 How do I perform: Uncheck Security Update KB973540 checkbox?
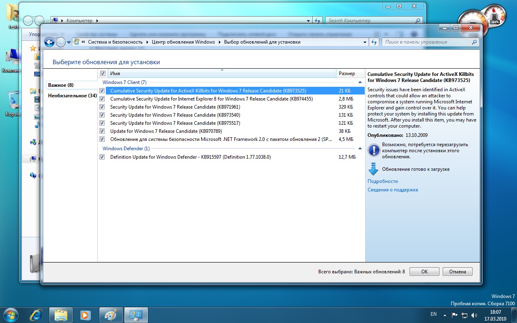point(102,115)
